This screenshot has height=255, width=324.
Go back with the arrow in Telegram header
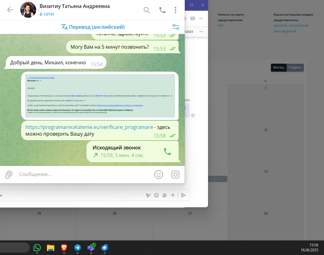pyautogui.click(x=10, y=10)
